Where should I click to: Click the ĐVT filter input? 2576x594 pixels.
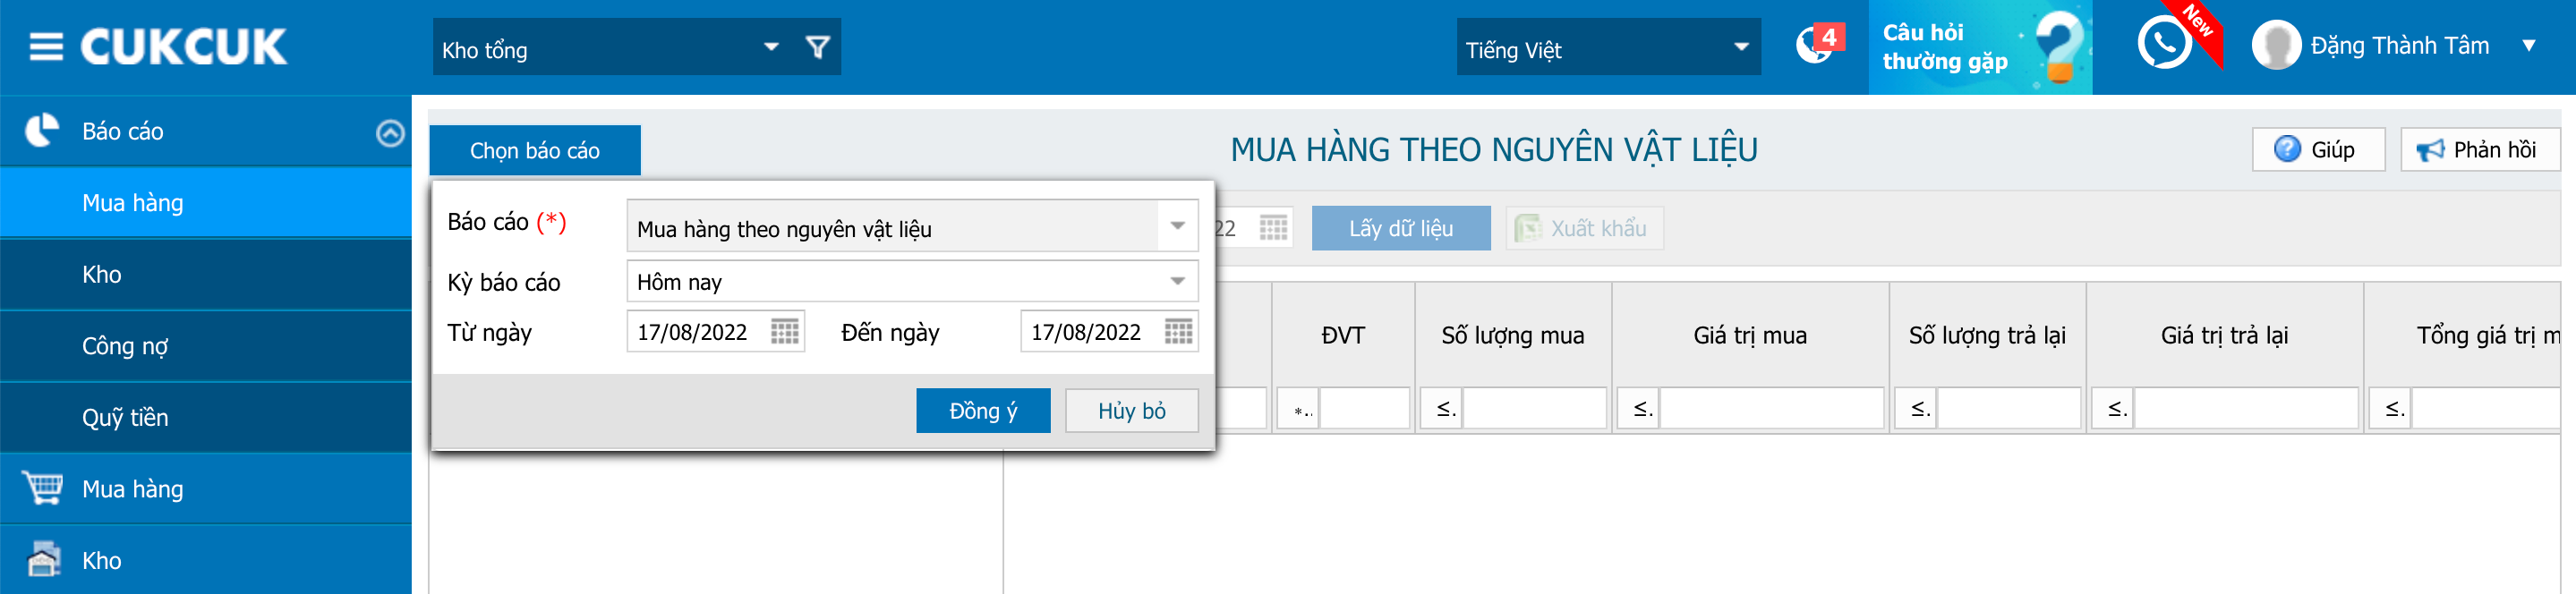click(x=1365, y=409)
